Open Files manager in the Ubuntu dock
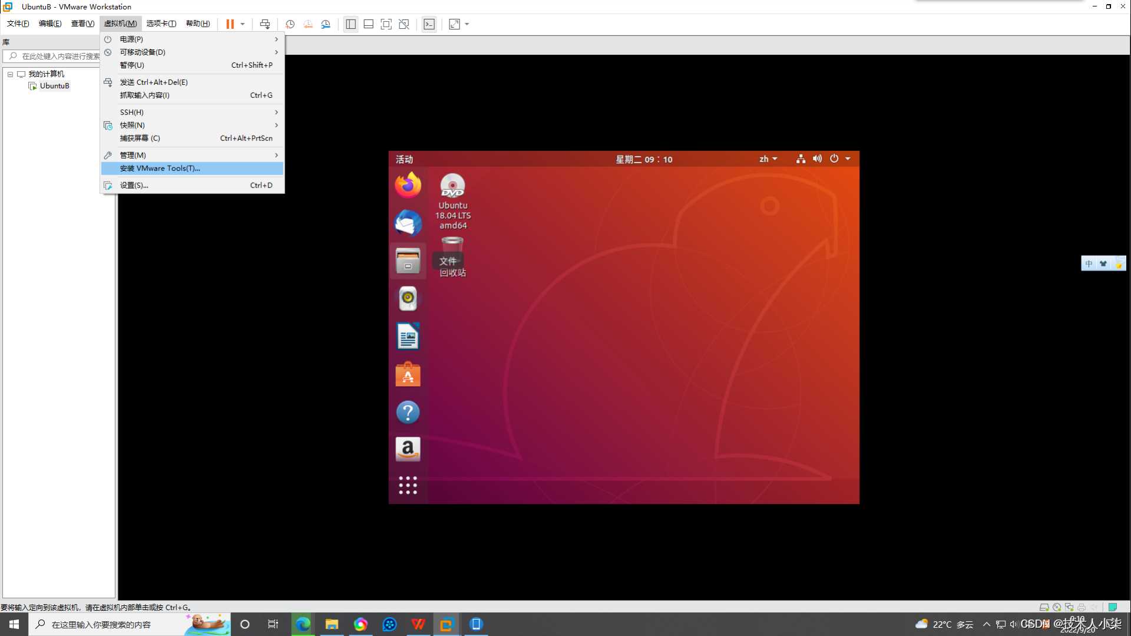Viewport: 1131px width, 636px height. (x=408, y=261)
